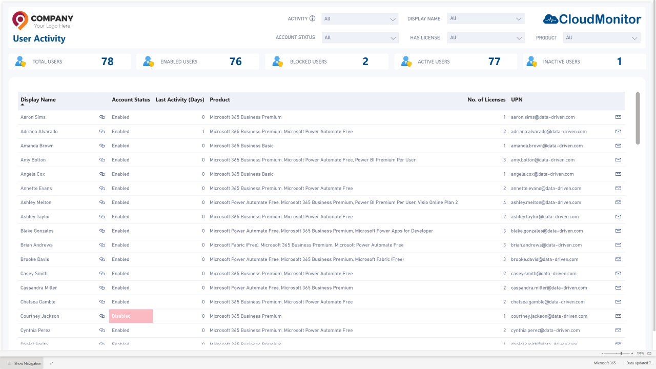
Task: Click Data updated status bar text
Action: tap(640, 363)
